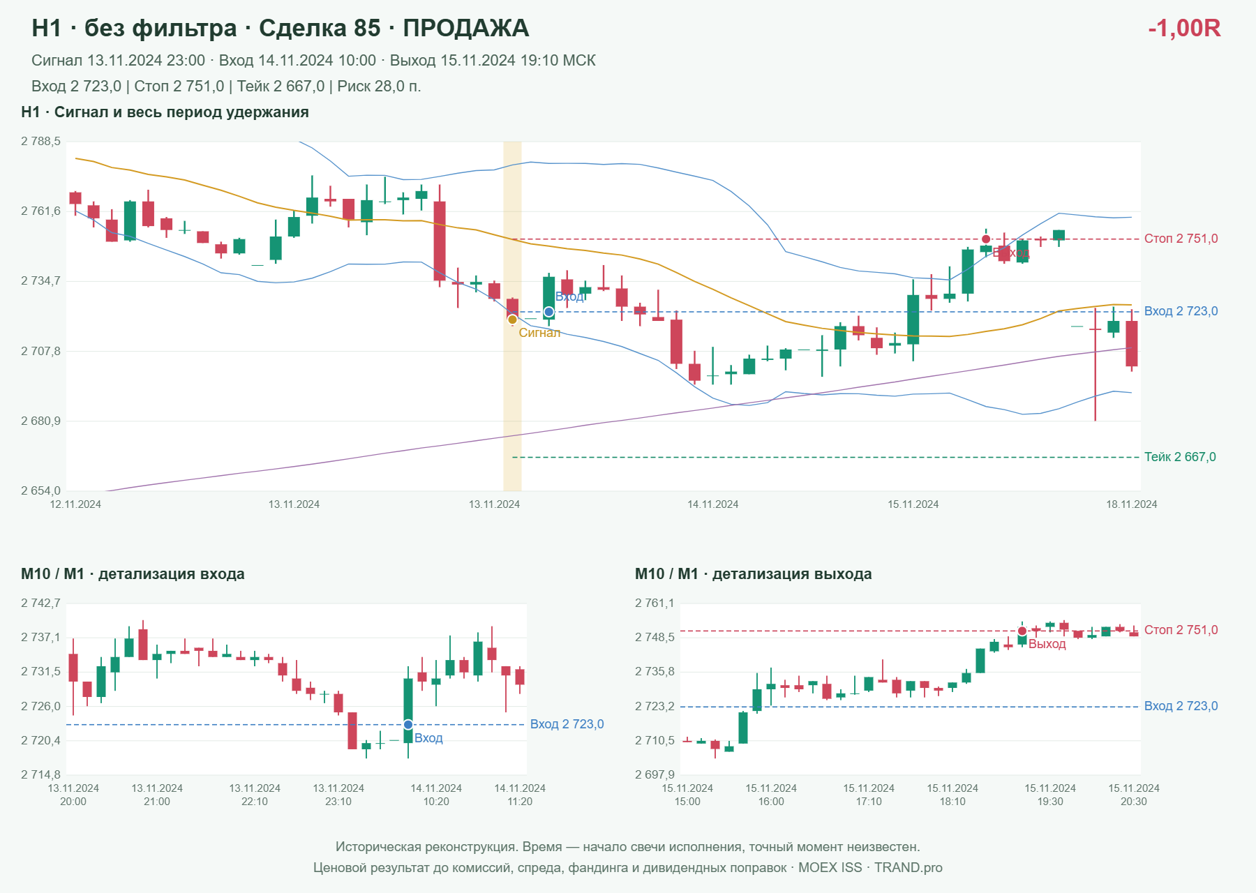Click the 'Вход 2 723,0 | Стоп 2 751,0' parameters line

point(226,87)
